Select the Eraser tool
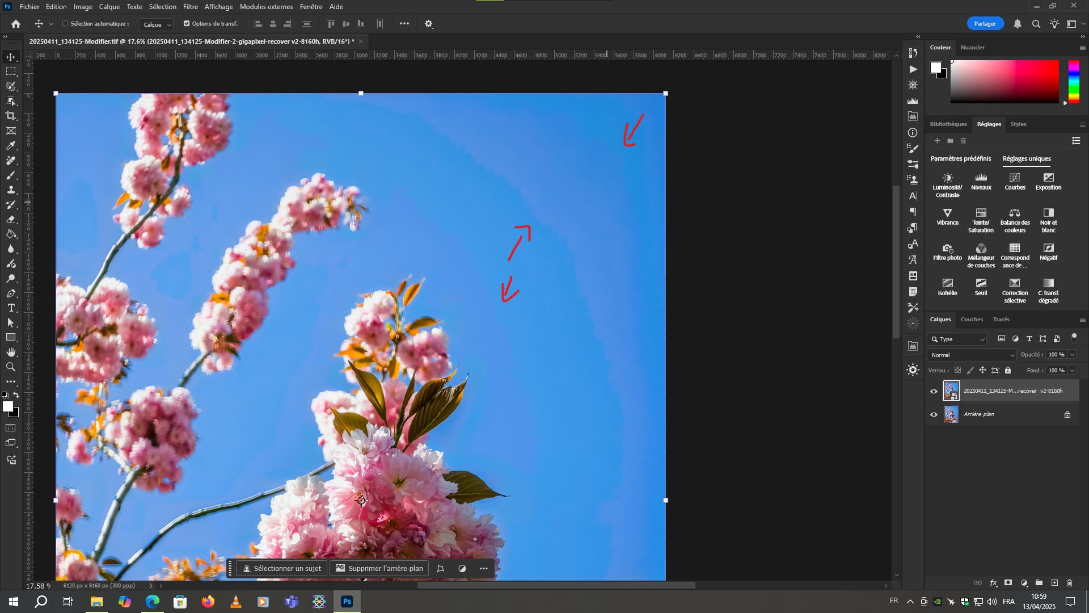Viewport: 1089px width, 613px height. (11, 219)
